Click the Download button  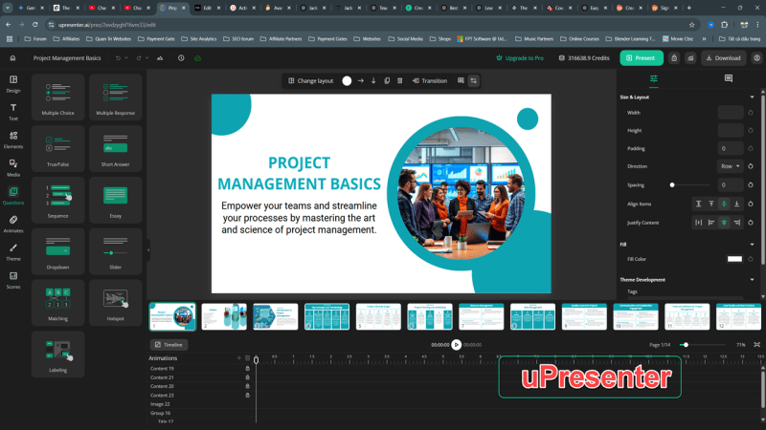click(722, 58)
